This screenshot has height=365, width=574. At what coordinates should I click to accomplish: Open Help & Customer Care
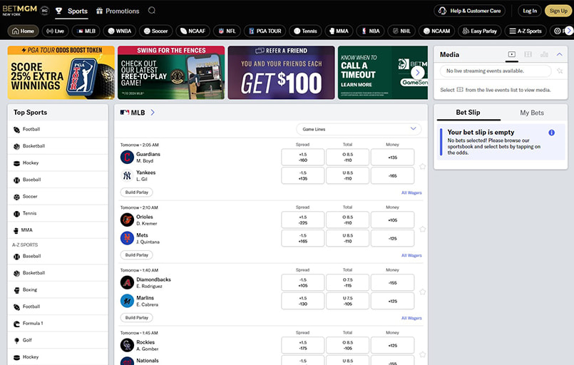coord(470,11)
